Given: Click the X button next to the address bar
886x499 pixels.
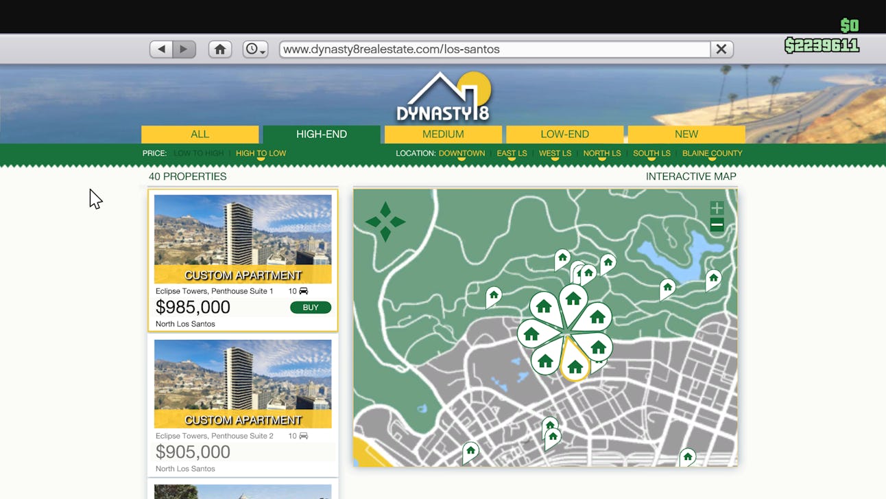Looking at the screenshot, I should (721, 49).
